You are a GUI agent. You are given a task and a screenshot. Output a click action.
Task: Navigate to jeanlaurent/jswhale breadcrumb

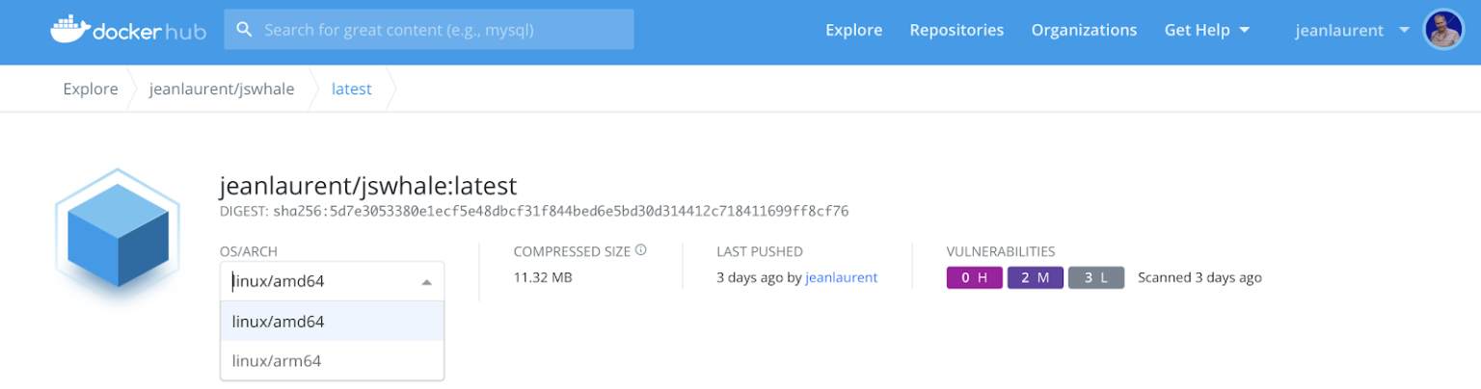tap(222, 89)
